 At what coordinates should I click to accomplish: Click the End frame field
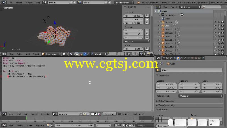(84, 125)
